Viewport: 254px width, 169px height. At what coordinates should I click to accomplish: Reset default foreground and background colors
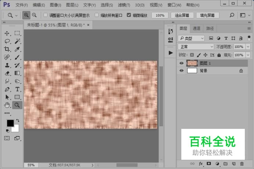[7, 131]
